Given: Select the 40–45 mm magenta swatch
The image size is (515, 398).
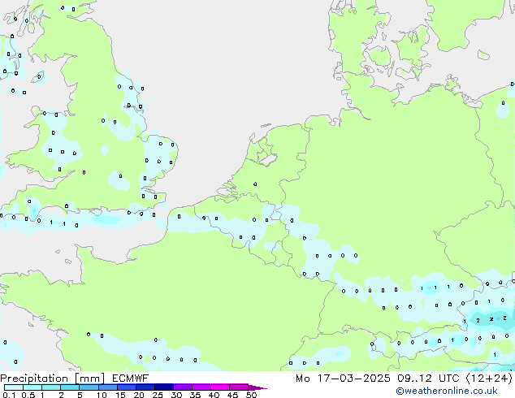Looking at the screenshot, I should (220, 387).
